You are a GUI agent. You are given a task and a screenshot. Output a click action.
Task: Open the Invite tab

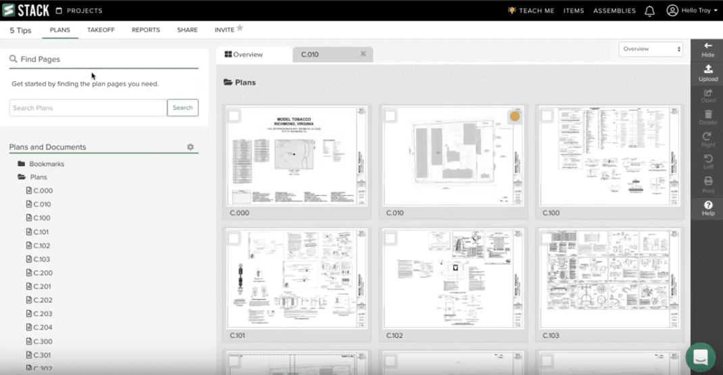[224, 30]
